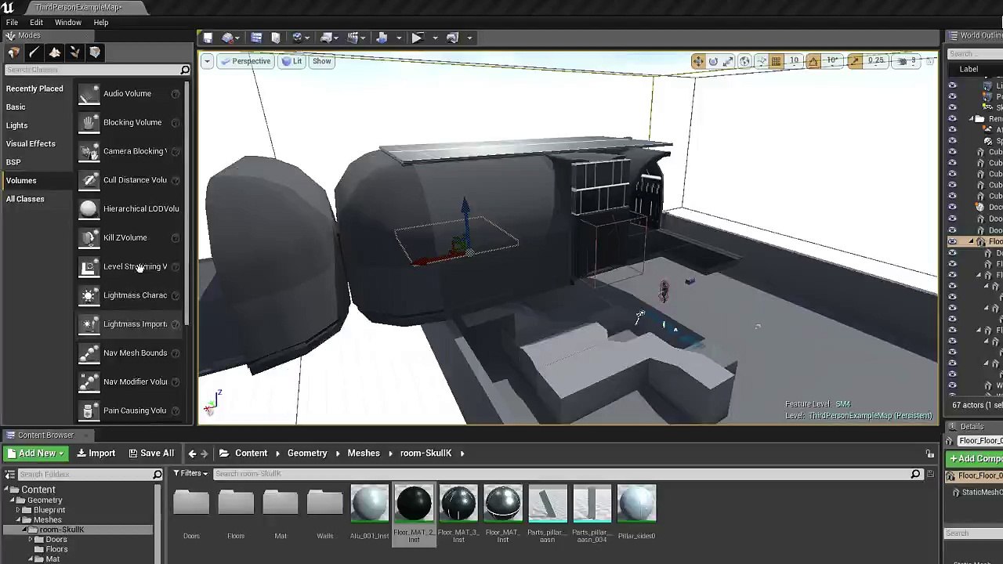Toggle rotation angle snapping icon

[813, 61]
